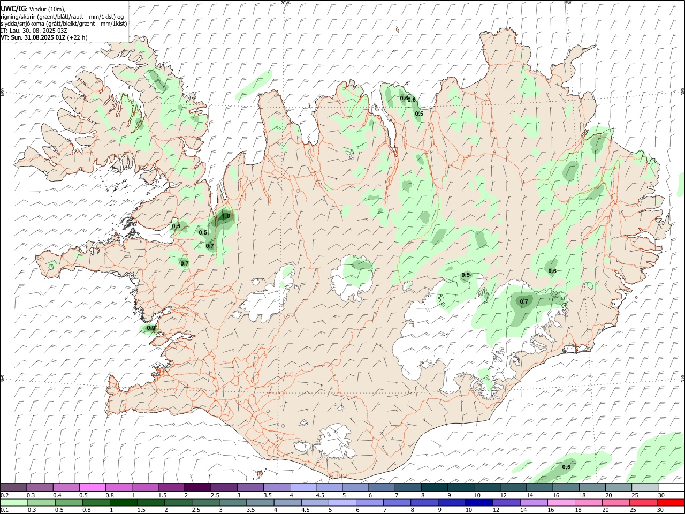
Task: Select the snow legend swatch between 4 and 4.5
Action: 303,488
